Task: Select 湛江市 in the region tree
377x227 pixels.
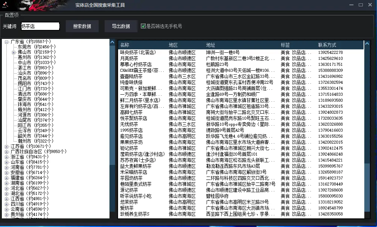Action: click(x=35, y=68)
